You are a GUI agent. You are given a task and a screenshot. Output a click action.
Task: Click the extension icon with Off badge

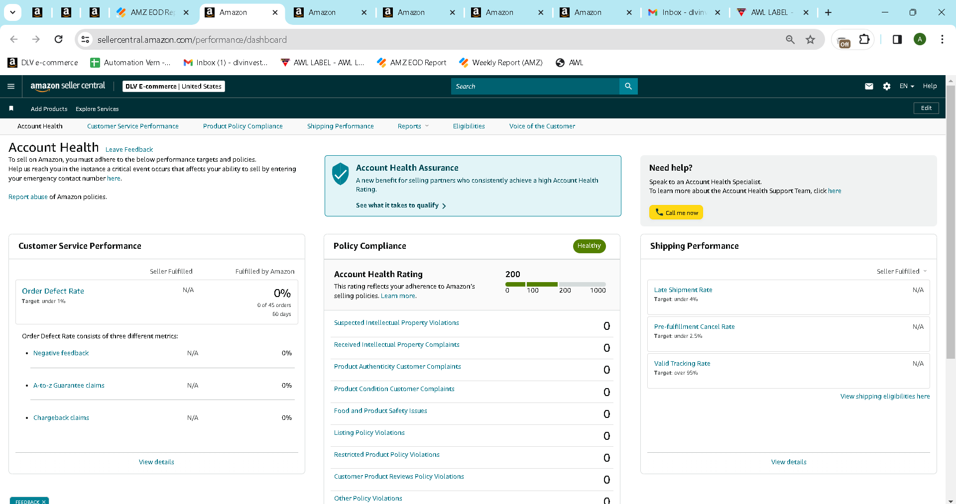click(x=843, y=42)
